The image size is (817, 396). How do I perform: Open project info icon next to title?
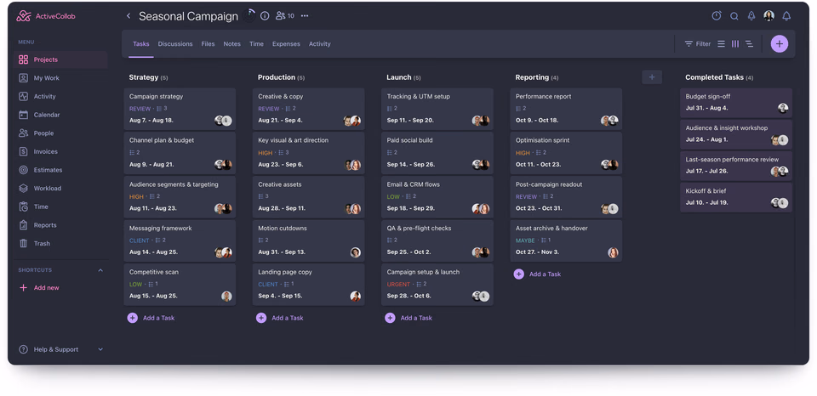pyautogui.click(x=265, y=16)
